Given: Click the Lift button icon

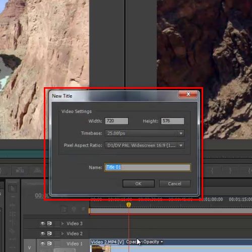Looking at the screenshot, I should click(20, 170).
